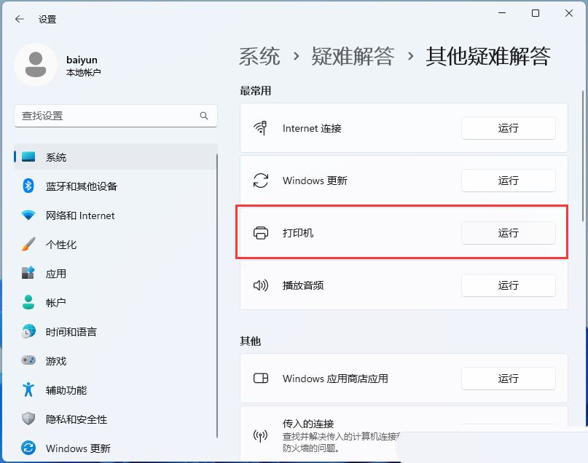Open 时间和语言 settings
Screen dimensions: 588x463
71,332
